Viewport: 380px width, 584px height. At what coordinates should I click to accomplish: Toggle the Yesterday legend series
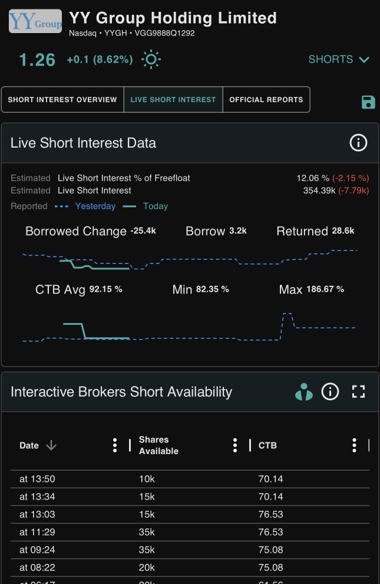[85, 206]
